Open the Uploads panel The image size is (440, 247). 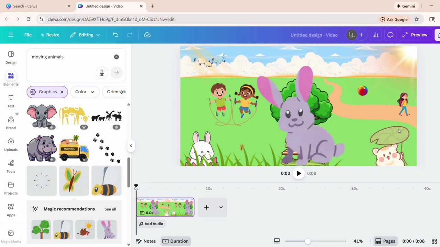coord(11,145)
